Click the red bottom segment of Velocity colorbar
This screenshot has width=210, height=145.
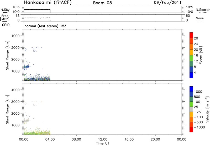[191, 130]
